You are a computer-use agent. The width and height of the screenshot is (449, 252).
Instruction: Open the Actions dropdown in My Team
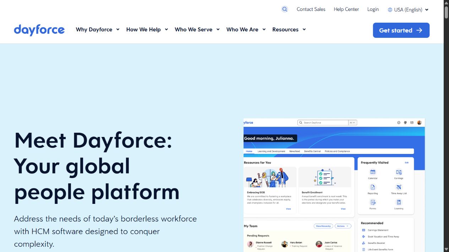(343, 226)
